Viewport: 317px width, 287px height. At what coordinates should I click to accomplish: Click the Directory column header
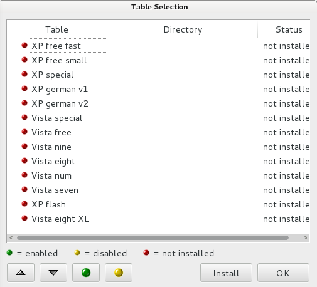(183, 29)
